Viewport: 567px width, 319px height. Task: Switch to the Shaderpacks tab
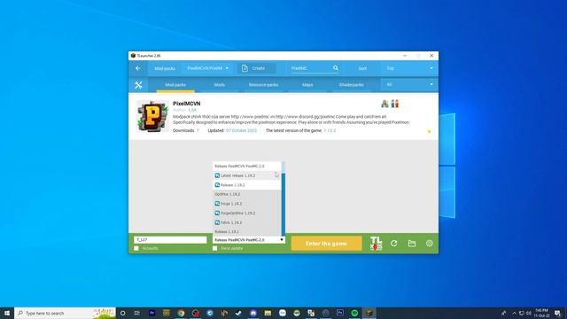(351, 85)
